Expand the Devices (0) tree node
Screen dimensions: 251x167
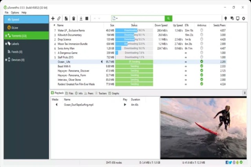point(6,60)
